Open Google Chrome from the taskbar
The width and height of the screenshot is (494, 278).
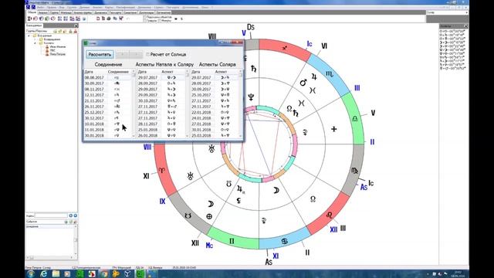click(x=104, y=273)
